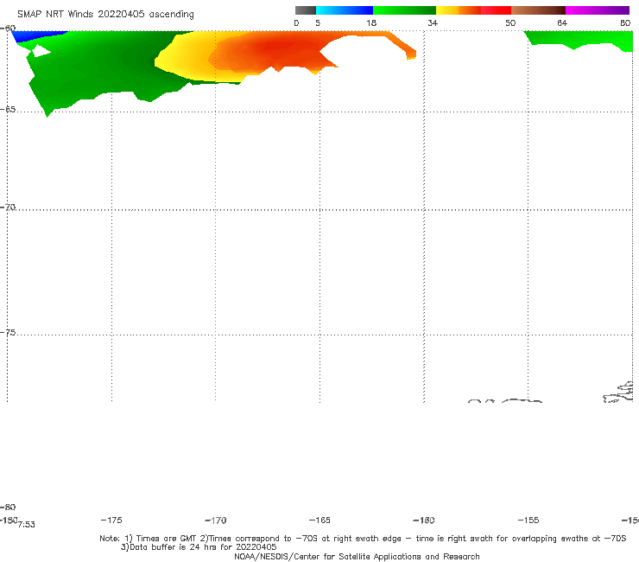This screenshot has width=639, height=562.
Task: Click the color bar label "80"
Action: (625, 23)
